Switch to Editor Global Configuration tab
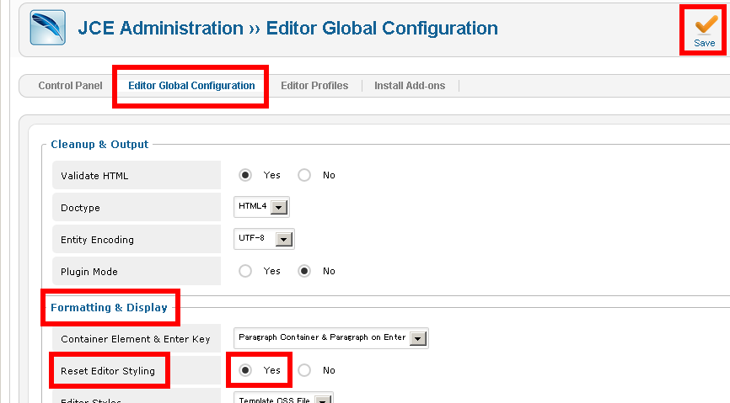 pos(191,86)
